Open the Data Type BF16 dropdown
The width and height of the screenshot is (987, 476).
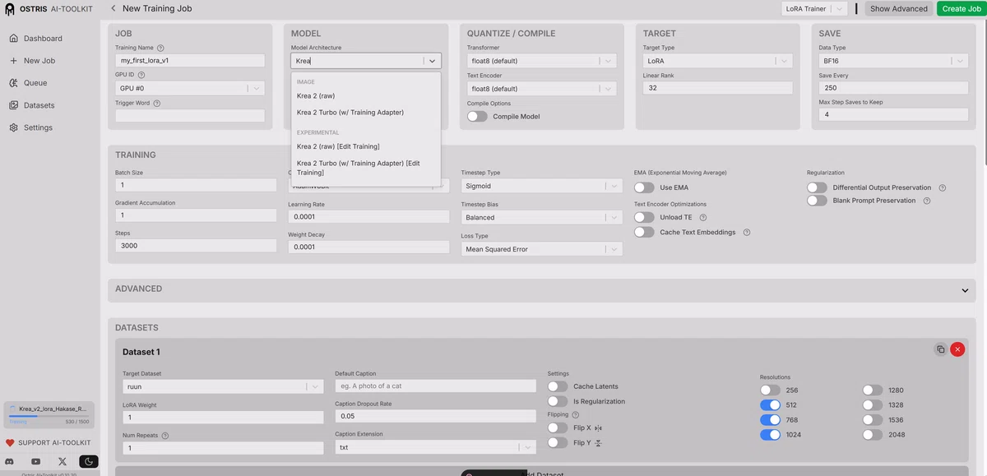pyautogui.click(x=893, y=61)
